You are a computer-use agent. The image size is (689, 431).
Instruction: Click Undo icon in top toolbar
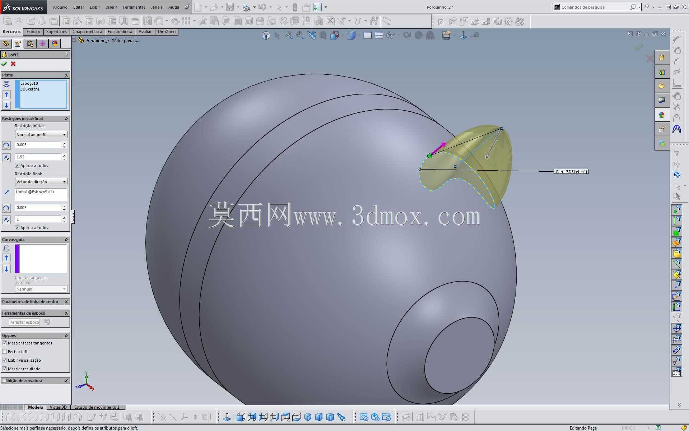262,7
